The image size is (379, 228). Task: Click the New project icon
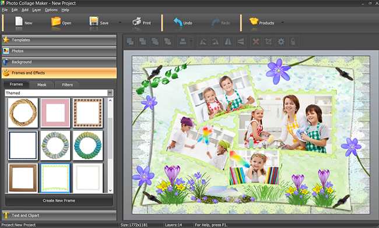[19, 22]
